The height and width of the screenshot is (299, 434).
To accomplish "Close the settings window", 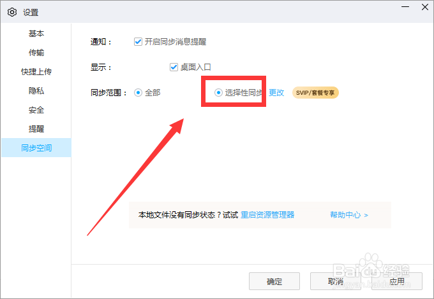I will point(425,7).
